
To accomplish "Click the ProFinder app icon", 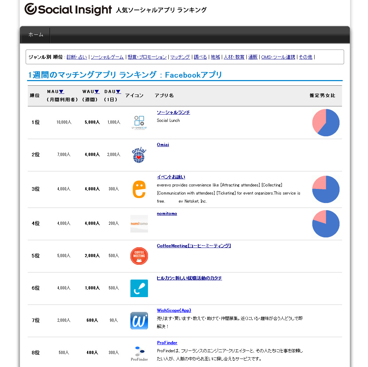I will 139,354.
